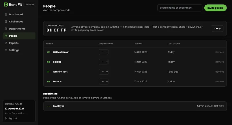Select the name Feras H

[57, 82]
